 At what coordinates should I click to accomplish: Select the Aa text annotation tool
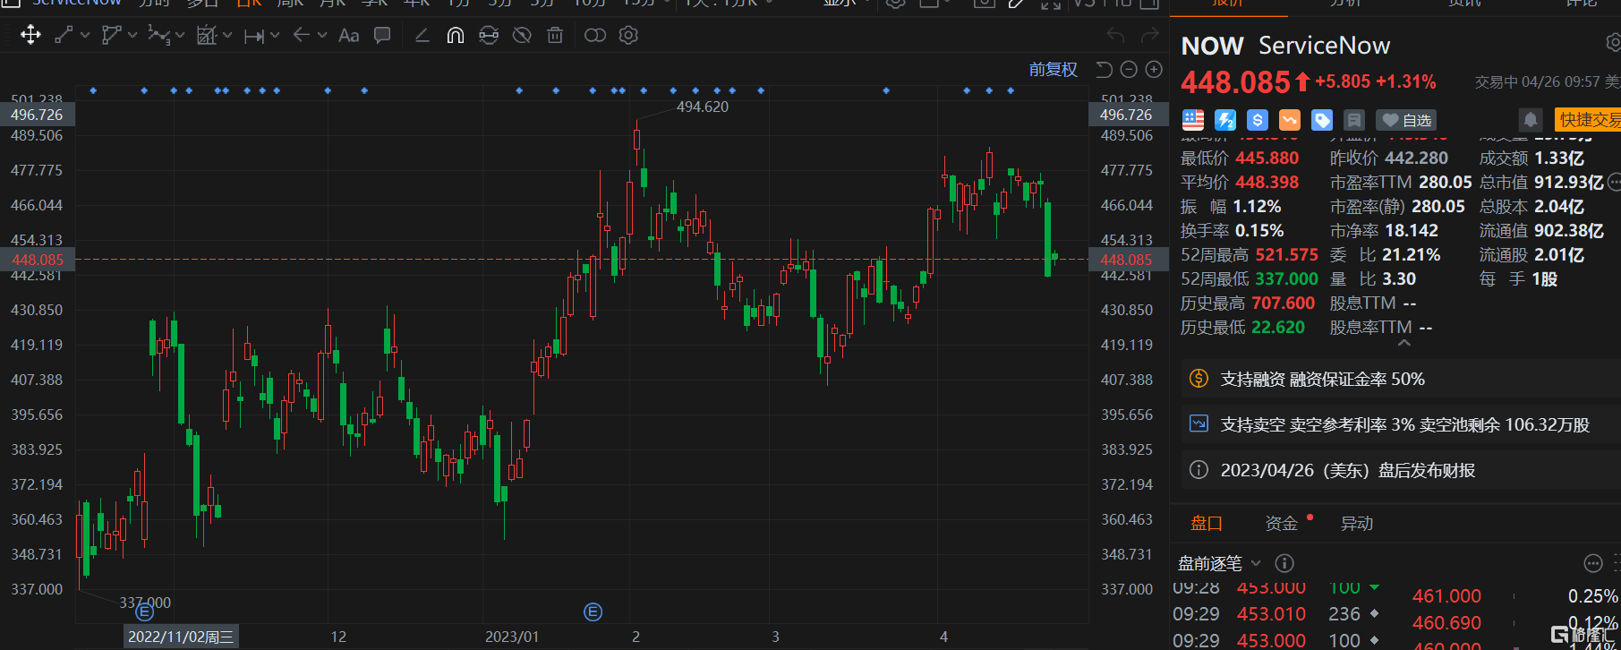click(x=349, y=36)
